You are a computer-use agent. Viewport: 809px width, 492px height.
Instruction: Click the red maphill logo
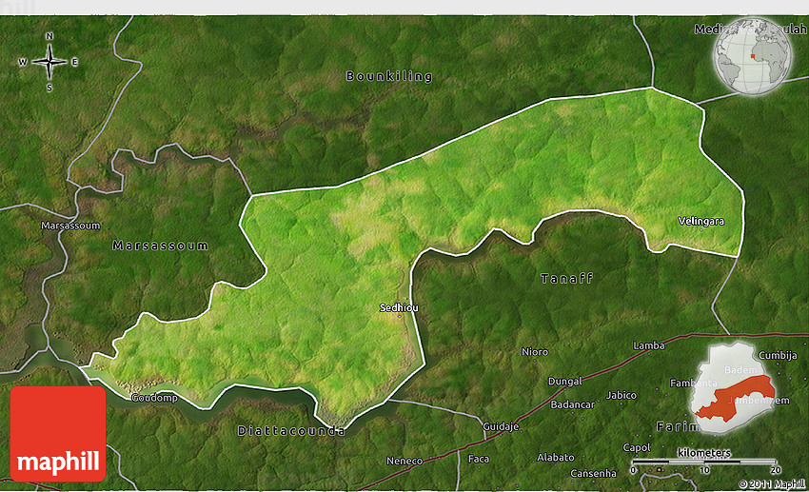point(59,433)
